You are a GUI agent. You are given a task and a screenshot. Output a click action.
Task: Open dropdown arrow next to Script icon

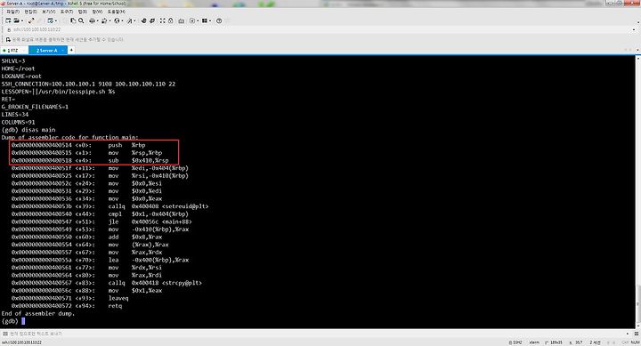198,20
